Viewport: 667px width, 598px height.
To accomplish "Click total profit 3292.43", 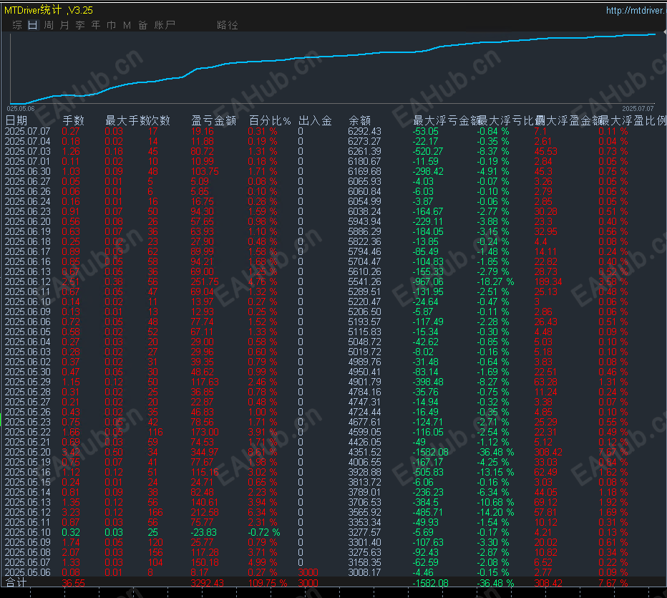I will click(x=207, y=583).
